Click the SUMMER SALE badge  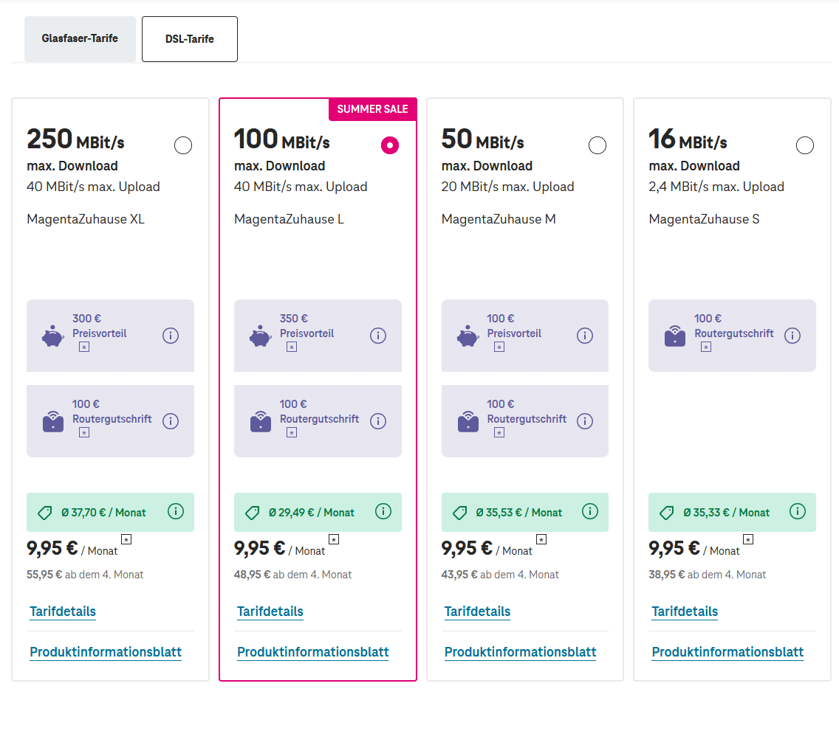coord(372,109)
